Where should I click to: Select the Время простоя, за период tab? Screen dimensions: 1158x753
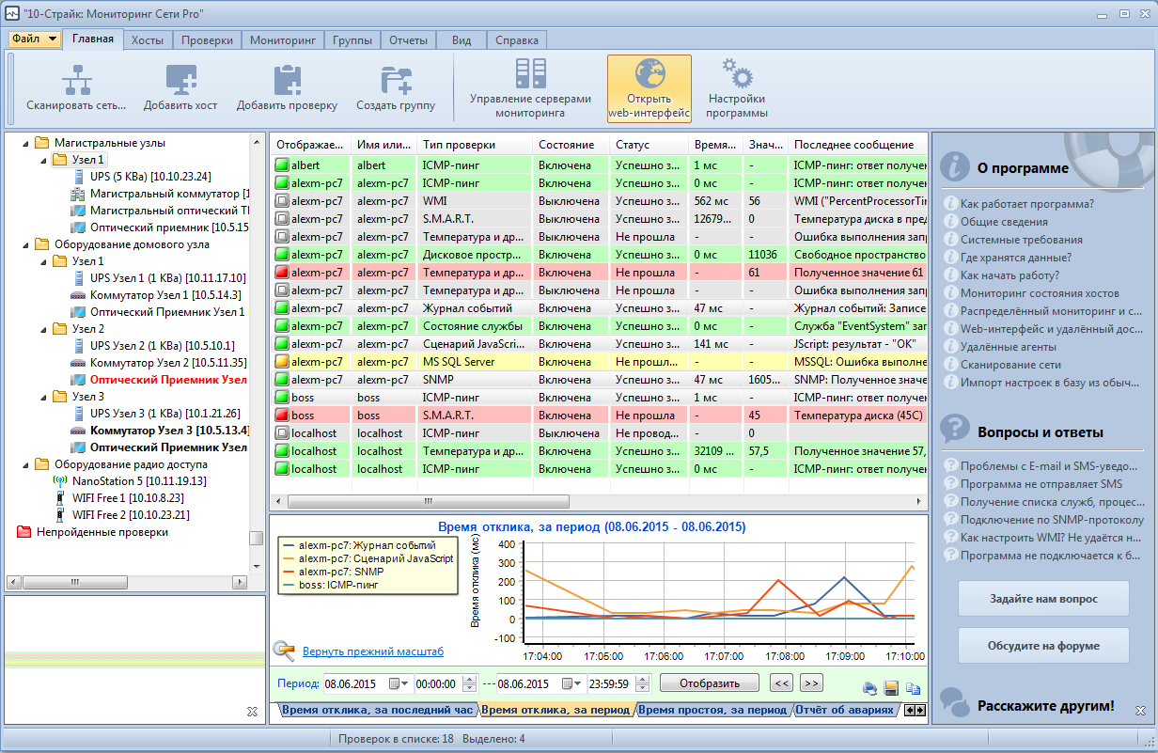tap(712, 710)
